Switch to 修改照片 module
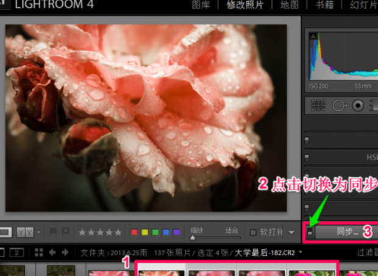This screenshot has height=276, width=378. (244, 5)
